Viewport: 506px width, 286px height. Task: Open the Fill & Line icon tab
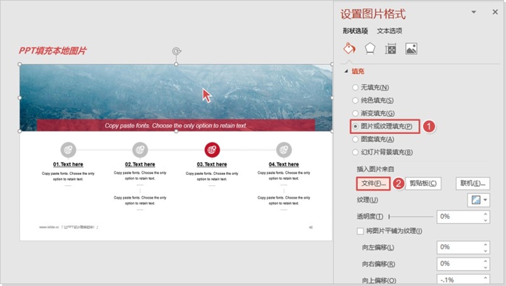pyautogui.click(x=350, y=48)
